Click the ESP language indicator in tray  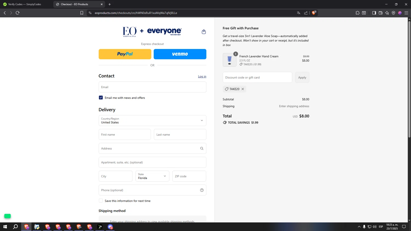click(381, 227)
